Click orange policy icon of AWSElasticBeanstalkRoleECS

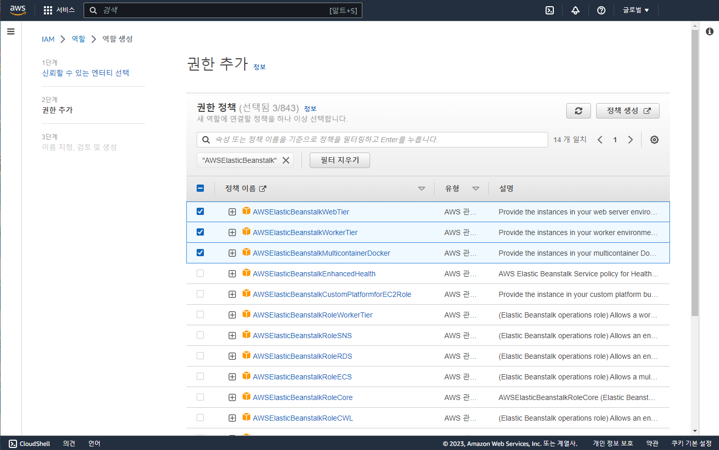pos(247,376)
